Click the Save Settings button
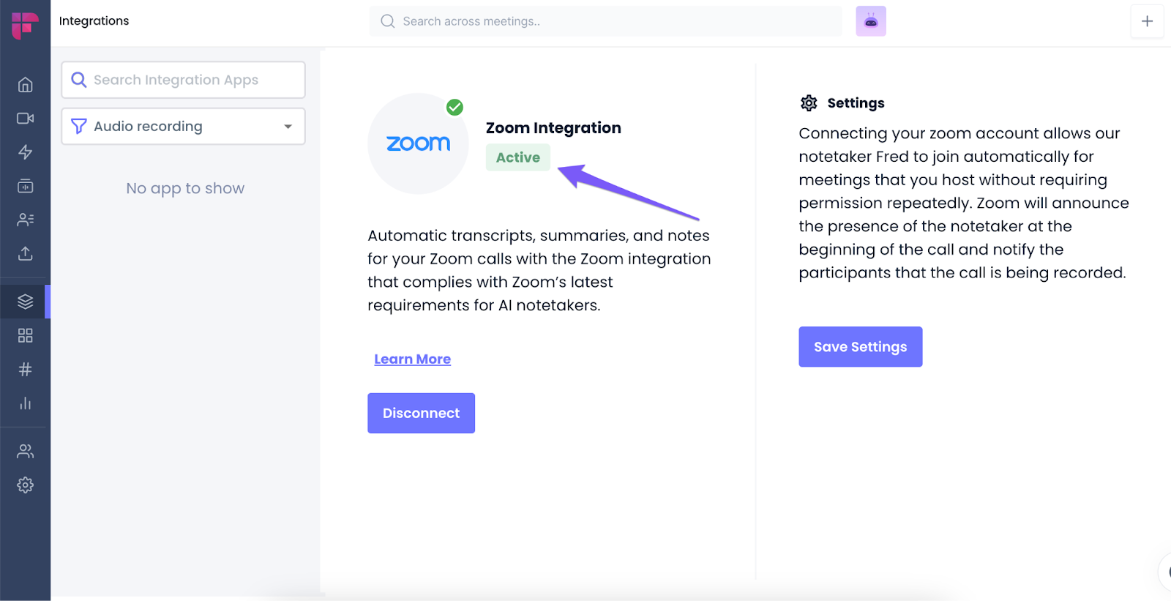The width and height of the screenshot is (1171, 601). pyautogui.click(x=860, y=347)
